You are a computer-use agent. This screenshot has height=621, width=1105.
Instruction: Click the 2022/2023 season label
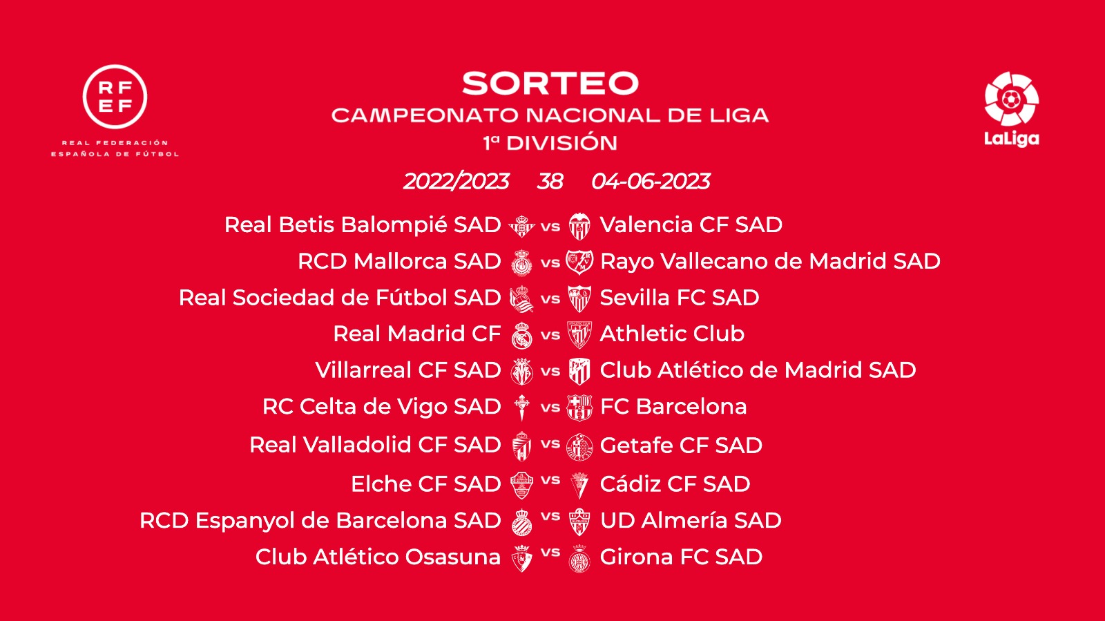point(456,181)
